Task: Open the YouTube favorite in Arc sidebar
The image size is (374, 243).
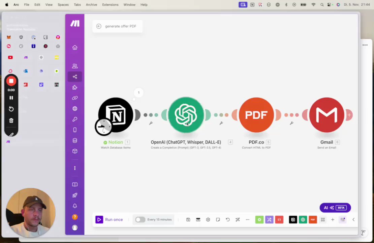Action: pyautogui.click(x=10, y=57)
